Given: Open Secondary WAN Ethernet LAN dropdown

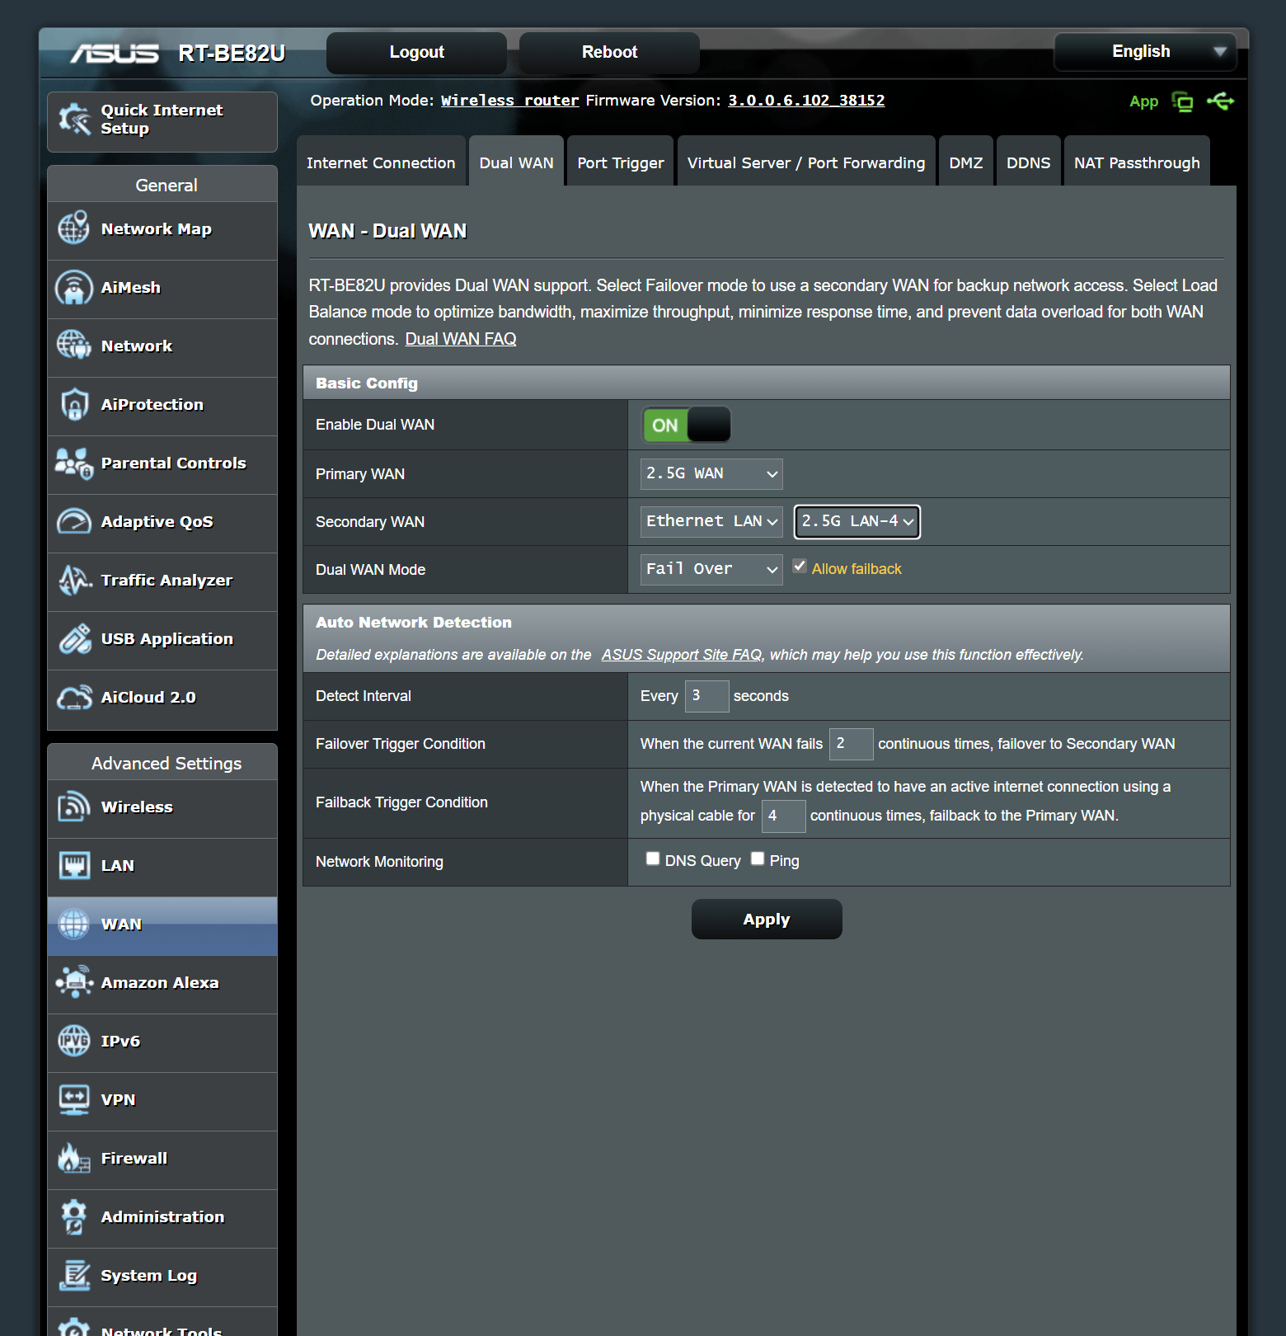Looking at the screenshot, I should click(711, 521).
